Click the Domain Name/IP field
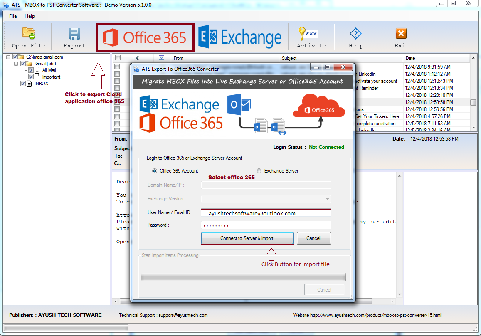 coord(266,185)
